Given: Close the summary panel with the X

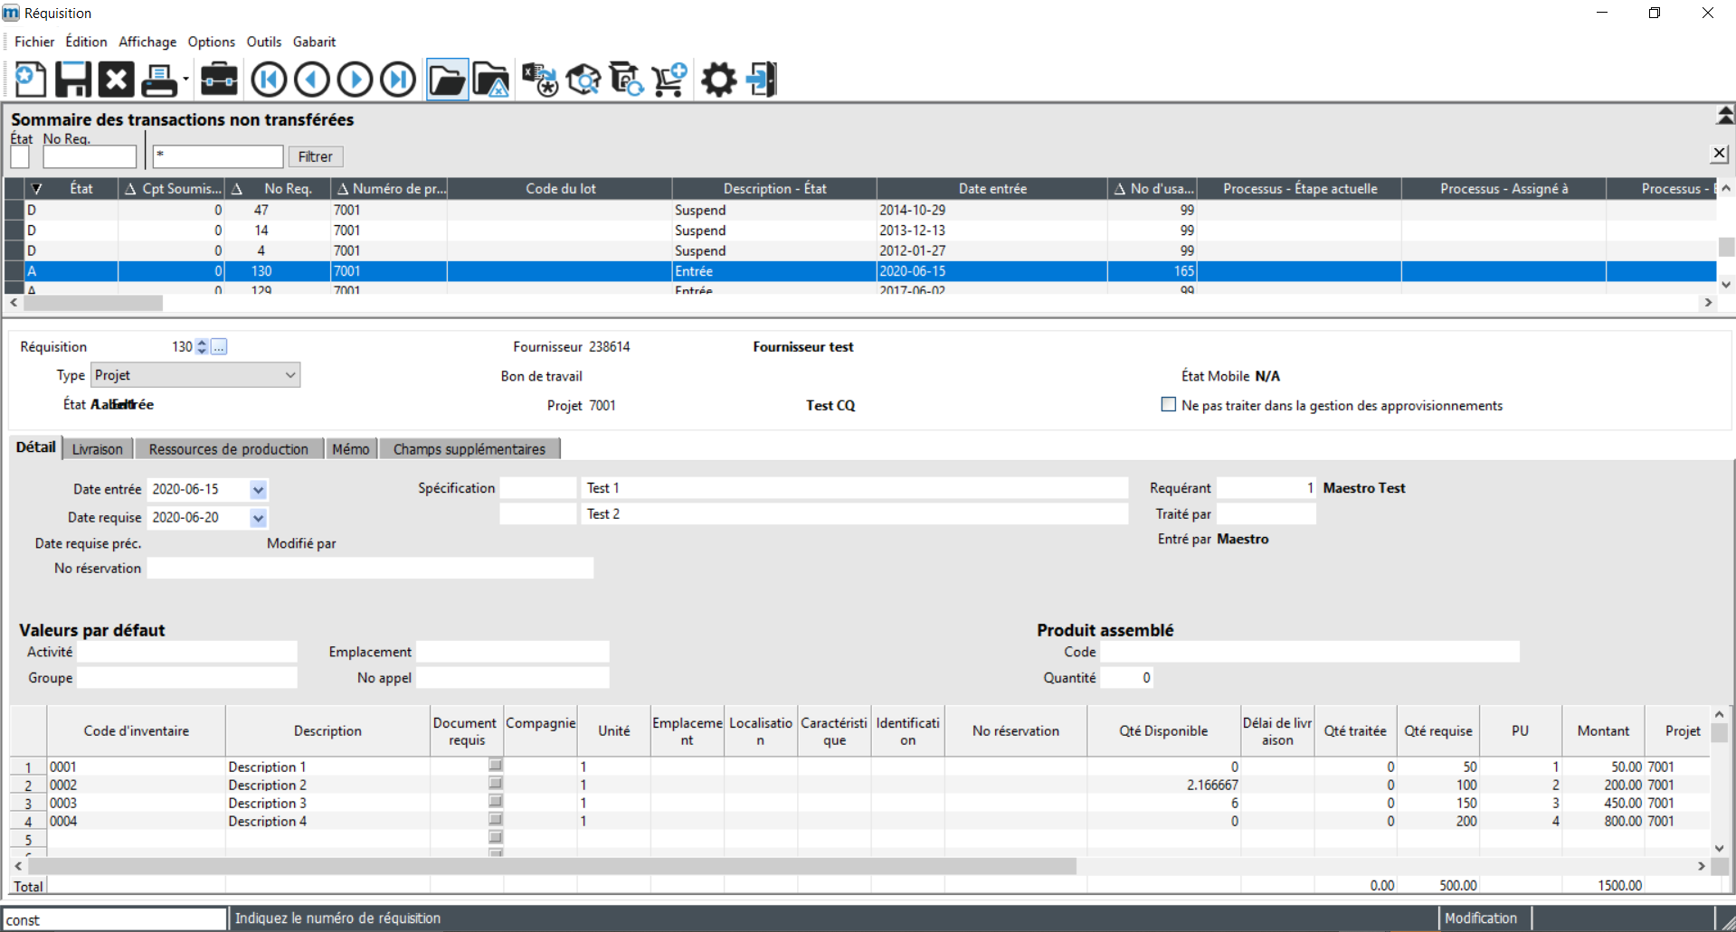Looking at the screenshot, I should (x=1720, y=154).
